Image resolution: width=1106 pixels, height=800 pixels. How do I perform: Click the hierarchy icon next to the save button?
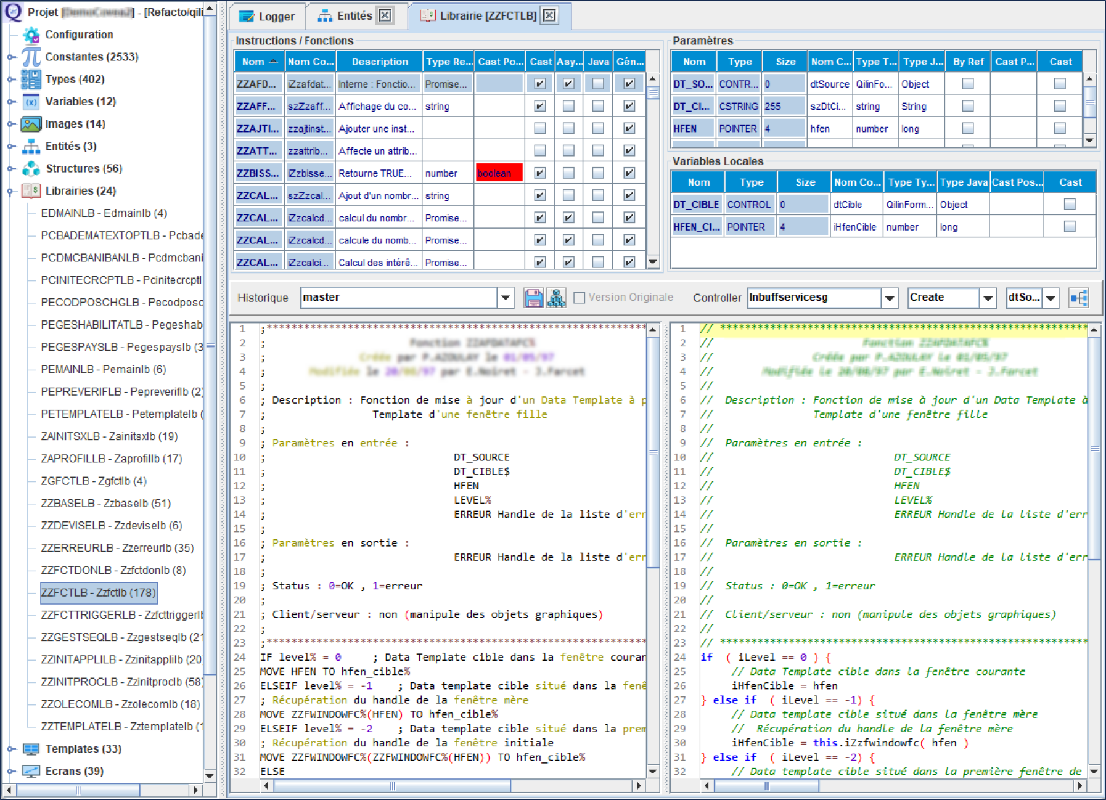tap(556, 297)
